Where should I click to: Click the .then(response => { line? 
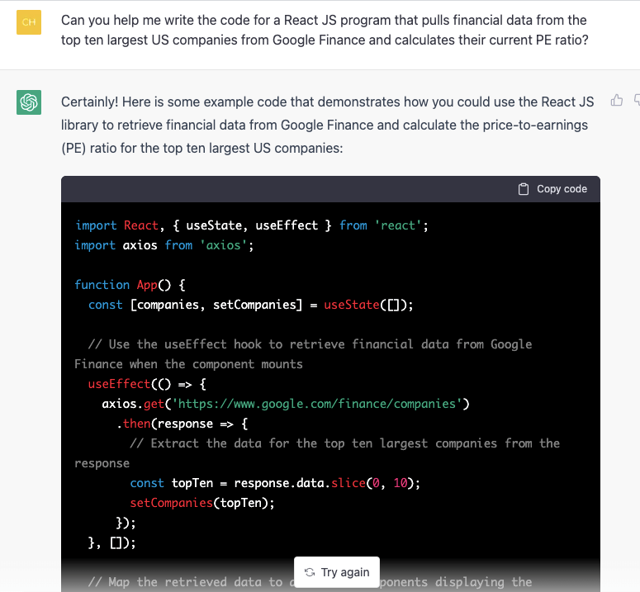[x=182, y=424]
